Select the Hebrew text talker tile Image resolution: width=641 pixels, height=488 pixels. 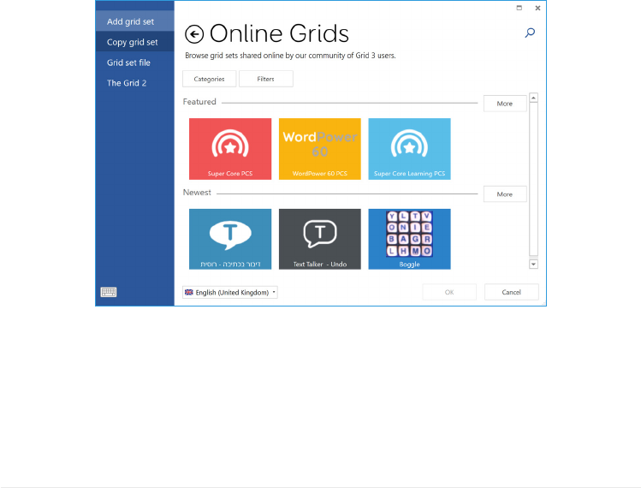point(230,240)
